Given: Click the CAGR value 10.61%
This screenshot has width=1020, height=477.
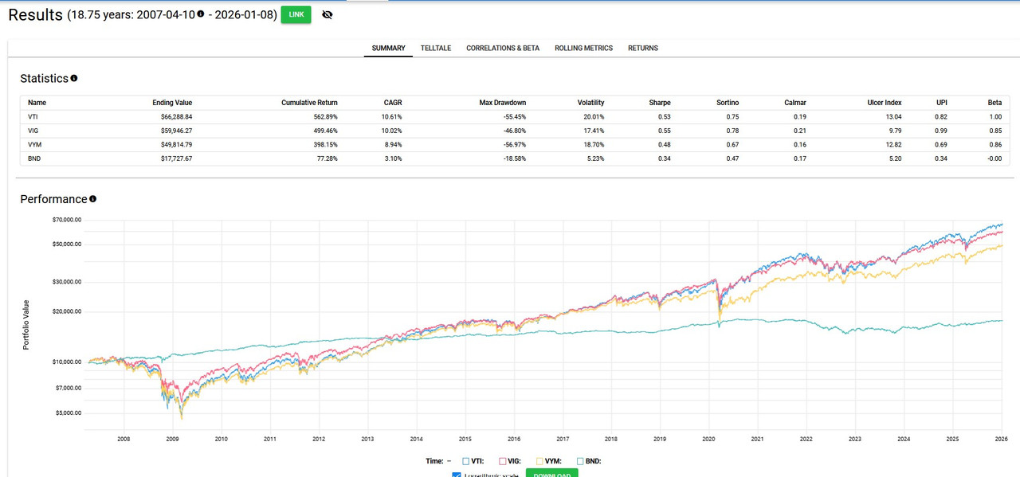Looking at the screenshot, I should coord(393,117).
